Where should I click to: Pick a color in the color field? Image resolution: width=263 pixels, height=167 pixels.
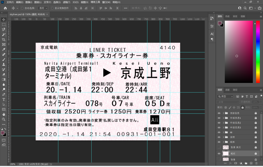[x=239, y=52]
